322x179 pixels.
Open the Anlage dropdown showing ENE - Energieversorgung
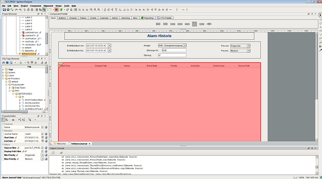185,46
